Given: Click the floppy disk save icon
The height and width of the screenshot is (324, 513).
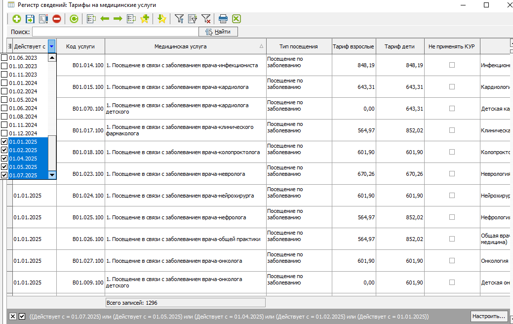Looking at the screenshot, I should [30, 19].
